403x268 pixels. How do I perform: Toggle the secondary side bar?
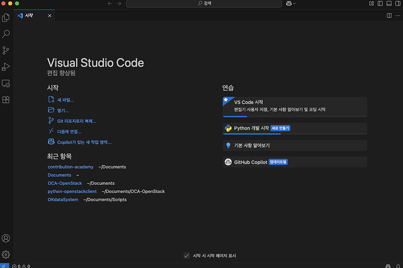[x=398, y=4]
